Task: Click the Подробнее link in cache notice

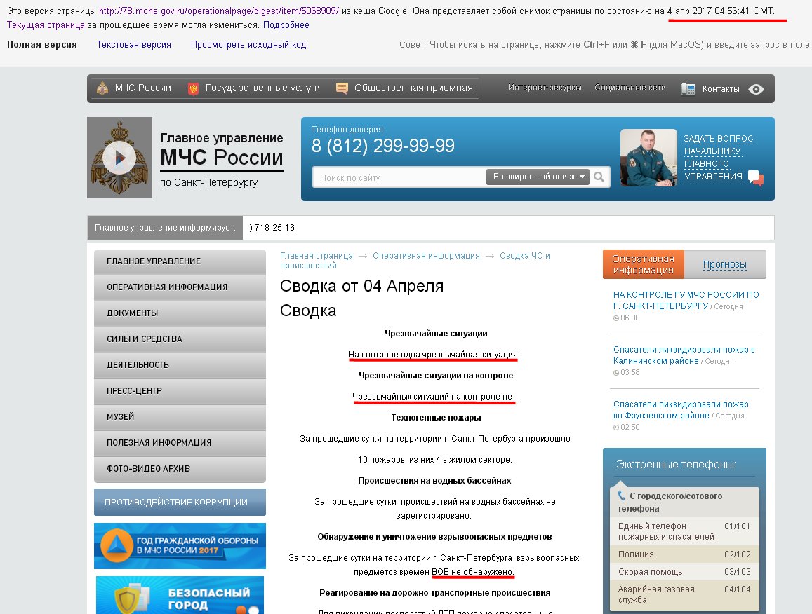Action: tap(286, 25)
